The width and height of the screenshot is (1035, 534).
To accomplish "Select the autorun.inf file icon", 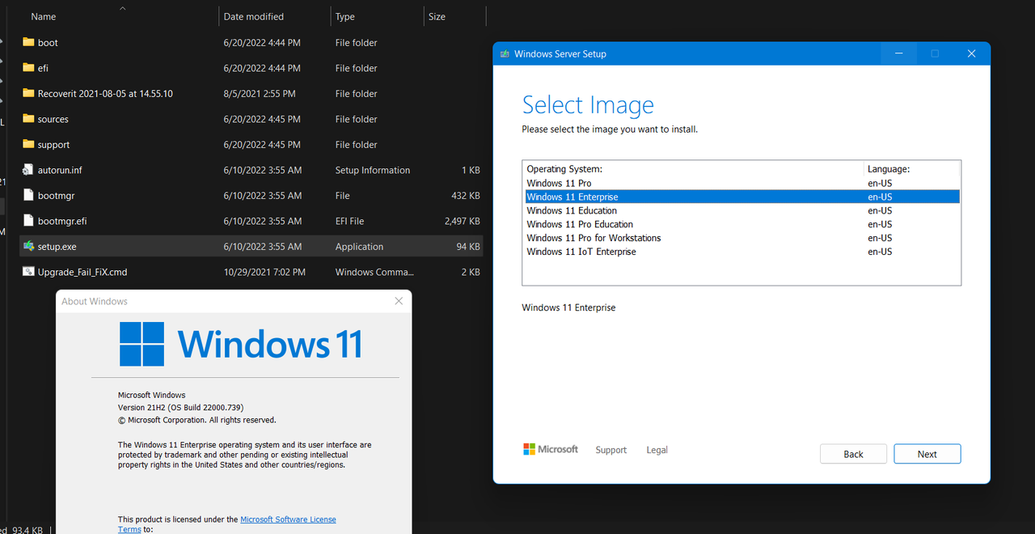I will coord(28,170).
